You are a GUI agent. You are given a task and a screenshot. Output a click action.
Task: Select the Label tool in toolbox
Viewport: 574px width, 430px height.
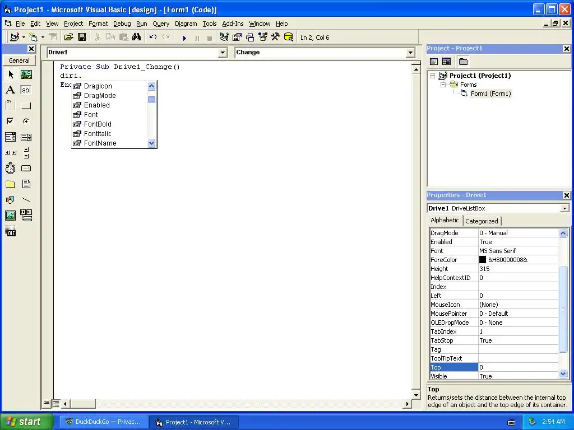pyautogui.click(x=11, y=90)
